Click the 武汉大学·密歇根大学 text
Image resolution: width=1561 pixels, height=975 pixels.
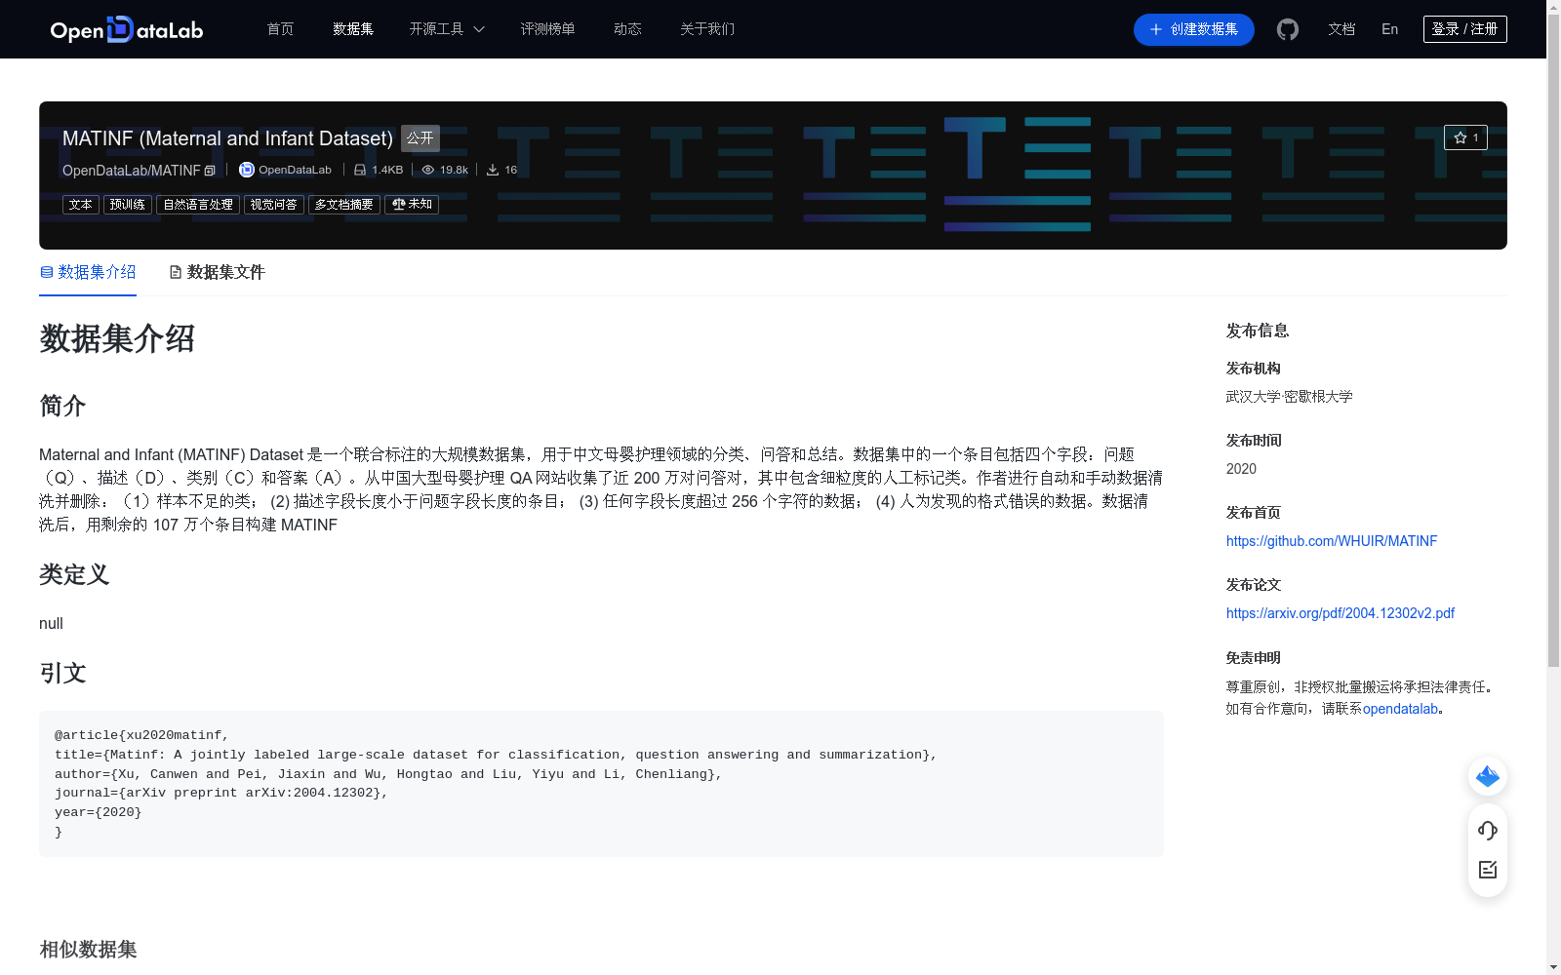click(1290, 397)
